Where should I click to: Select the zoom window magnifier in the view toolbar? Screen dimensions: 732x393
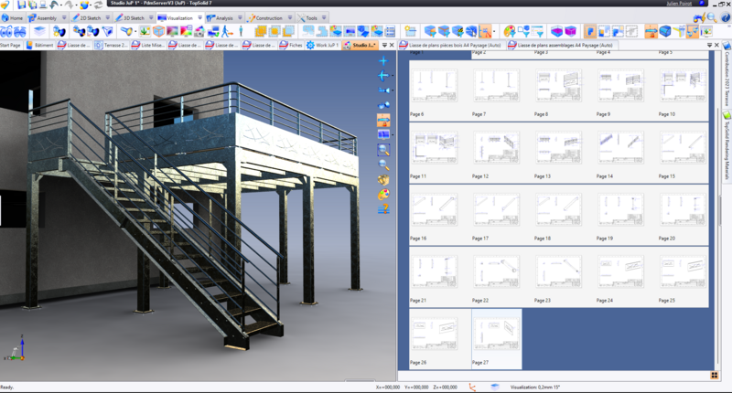(383, 149)
